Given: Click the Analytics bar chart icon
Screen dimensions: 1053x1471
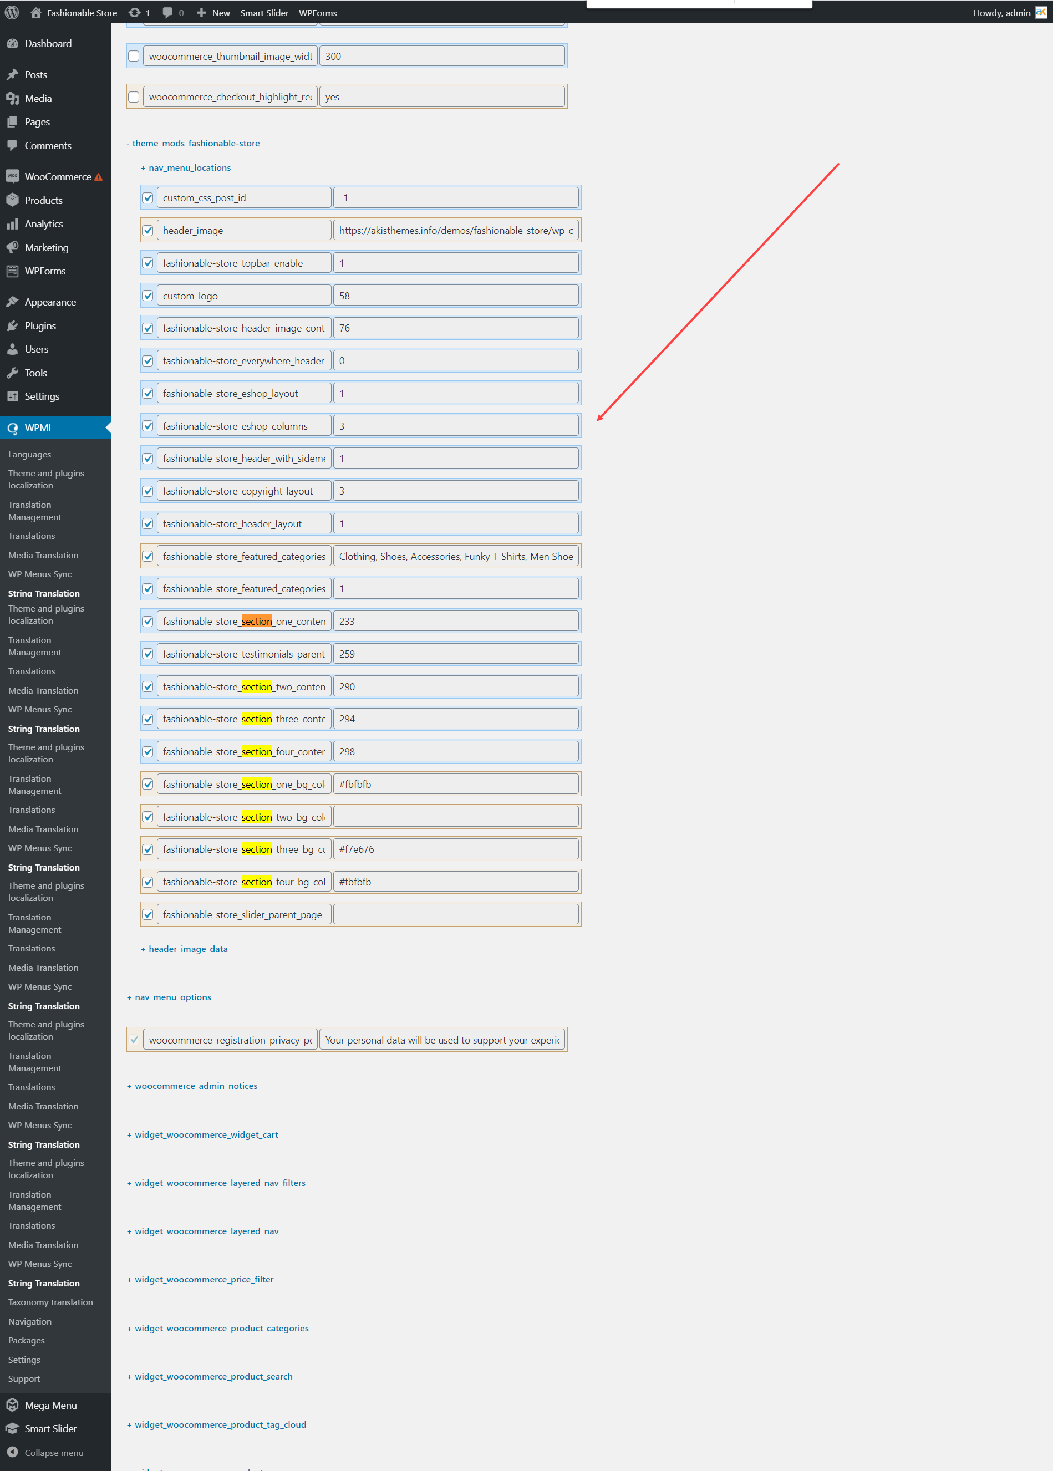Looking at the screenshot, I should click(12, 223).
